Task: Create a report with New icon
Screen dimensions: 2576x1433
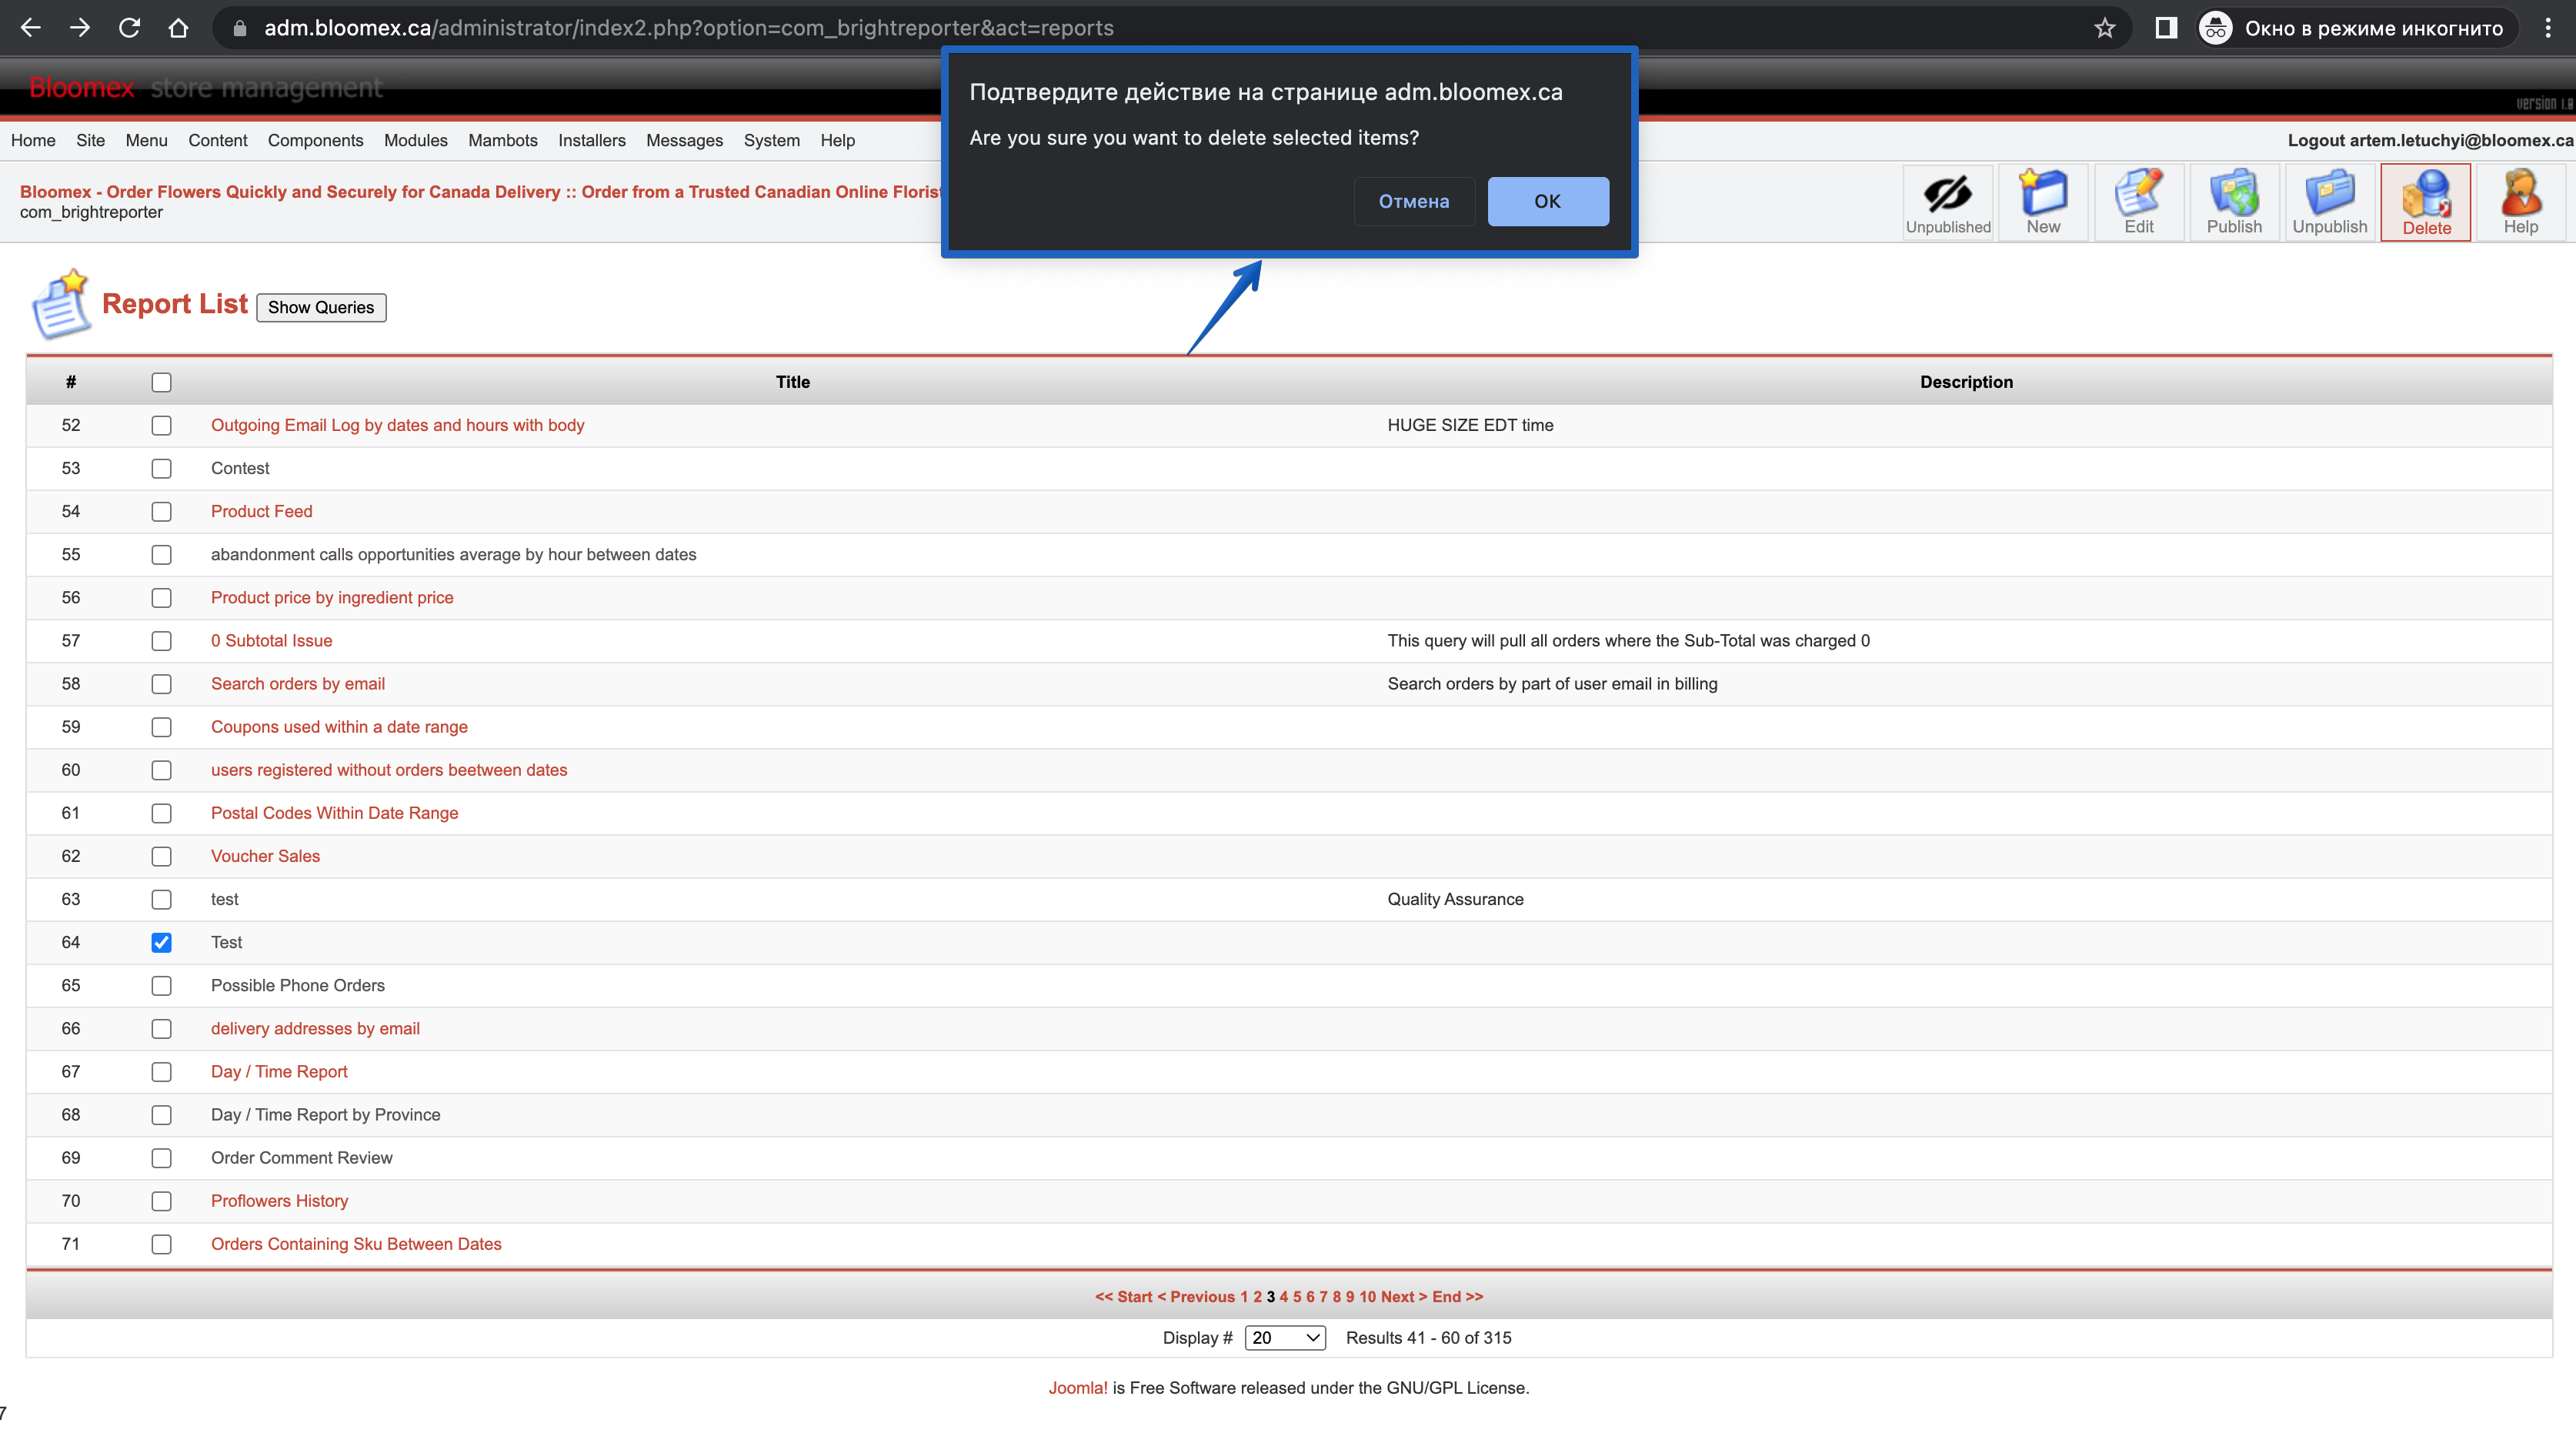Action: 2043,202
